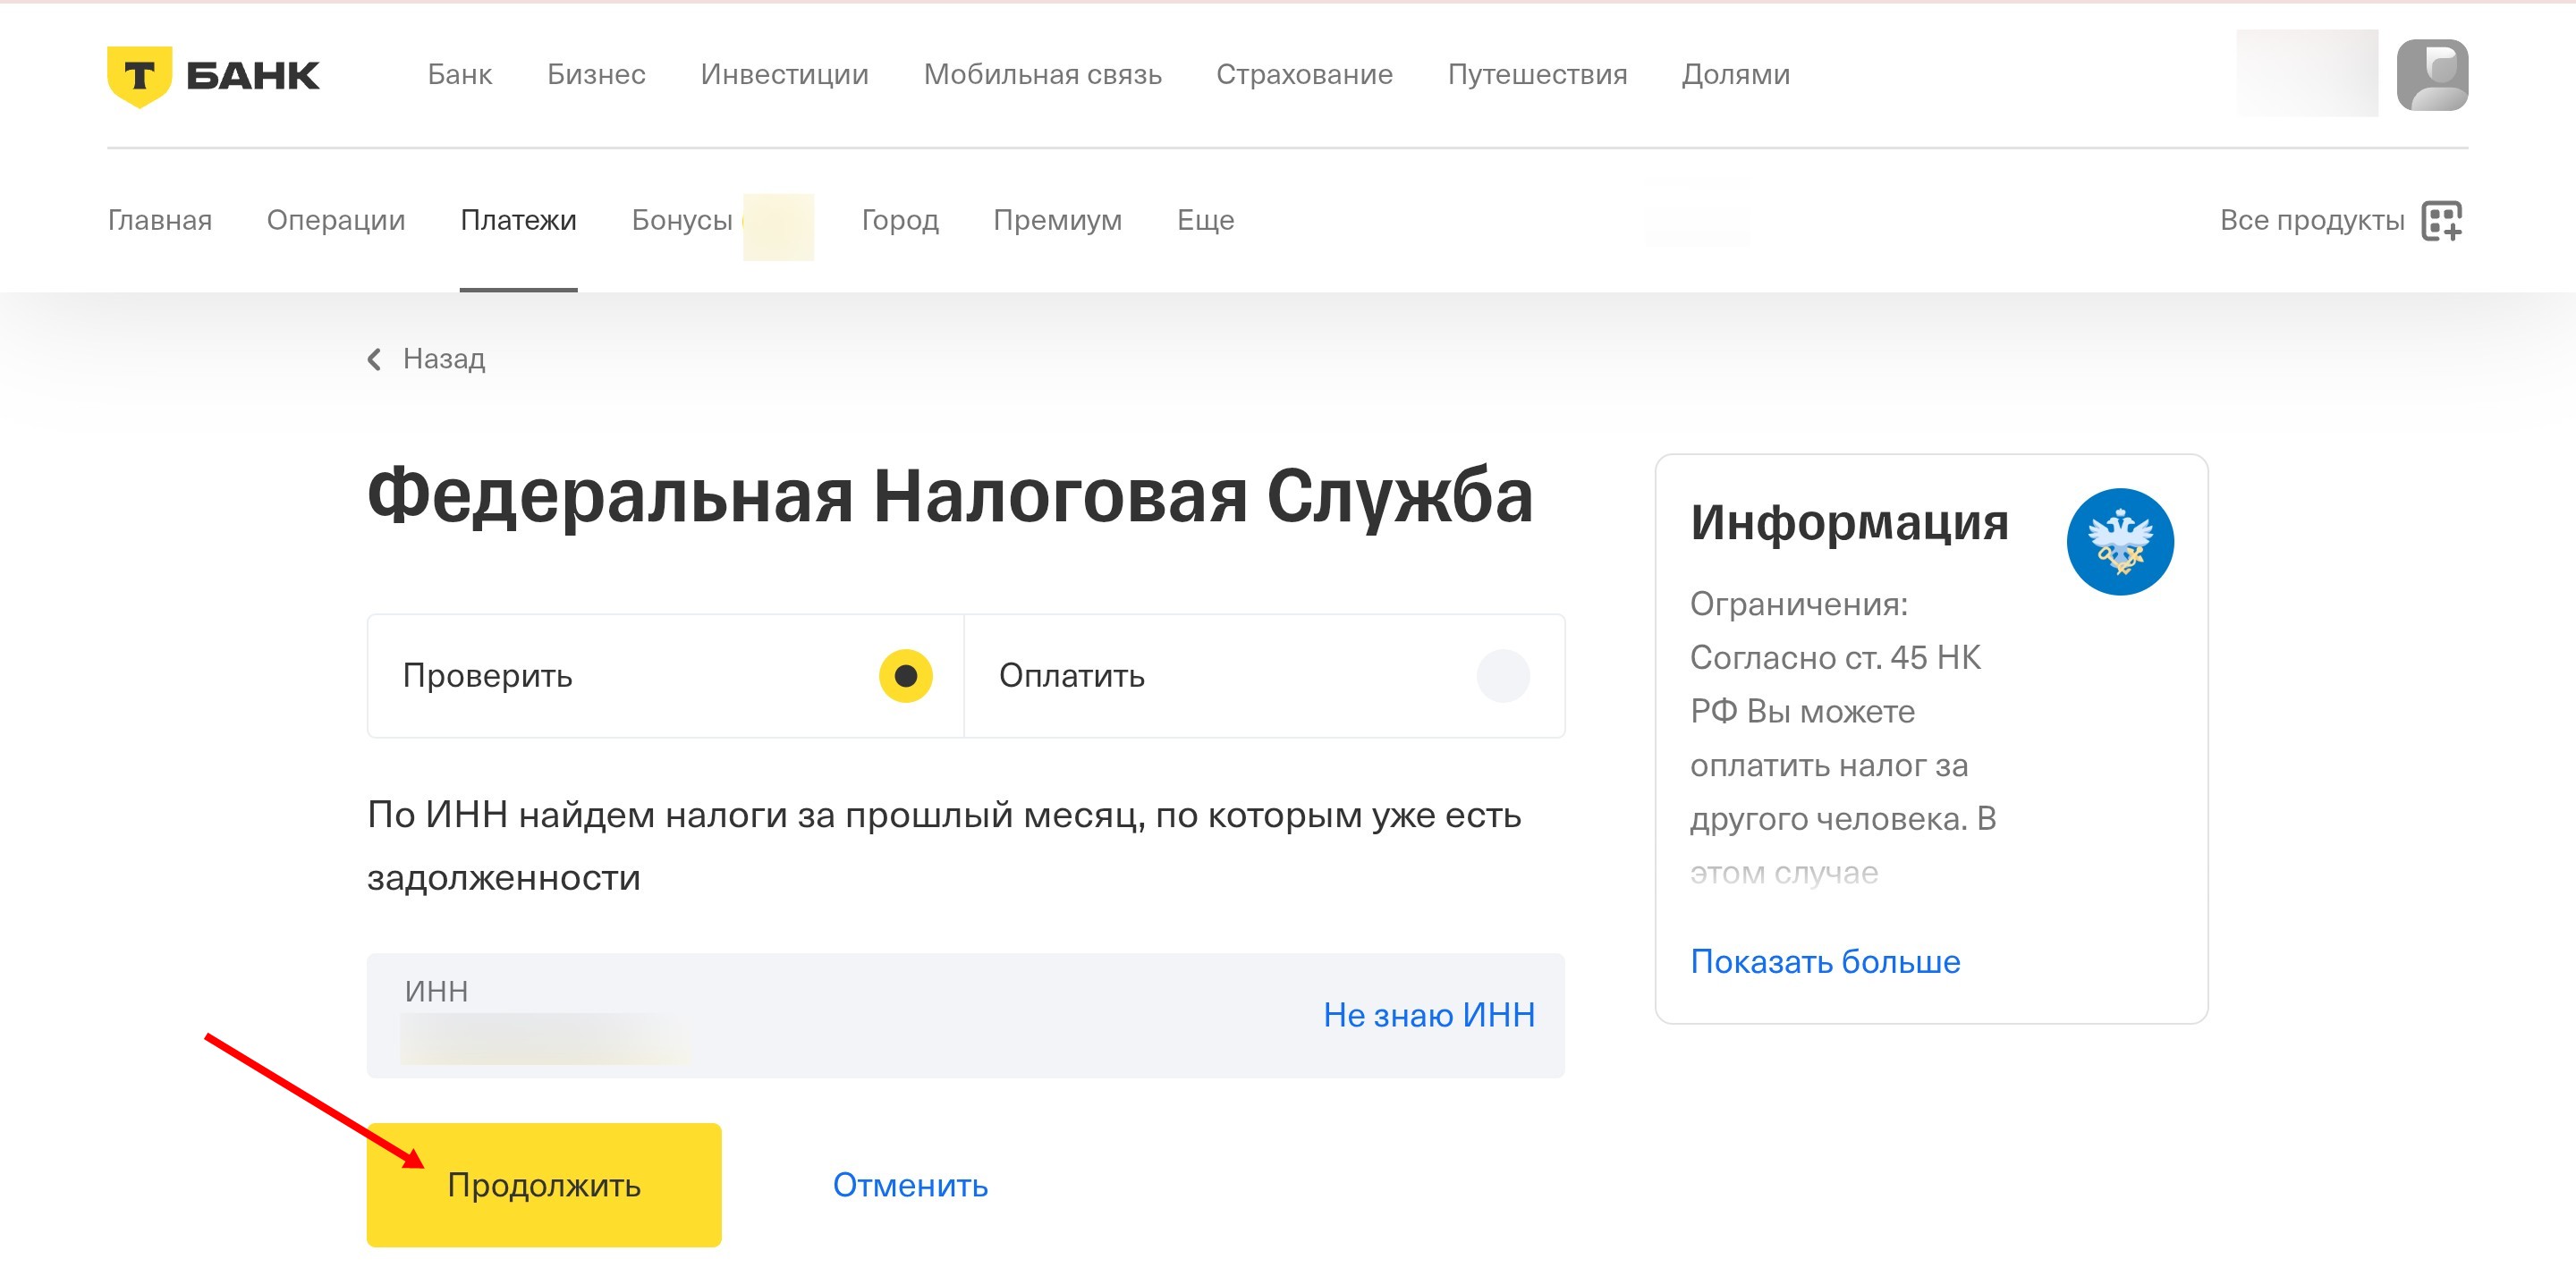The image size is (2576, 1276).
Task: Open Путешествия section
Action: [x=1537, y=74]
